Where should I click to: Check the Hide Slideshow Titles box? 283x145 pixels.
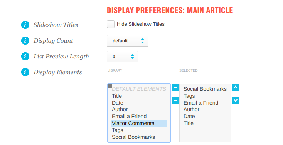111,24
